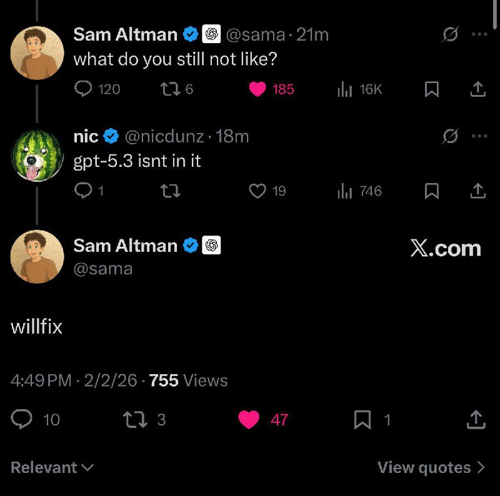The width and height of the screenshot is (500, 496).
Task: Like nic's gpt-5.3 reply
Action: pos(257,191)
